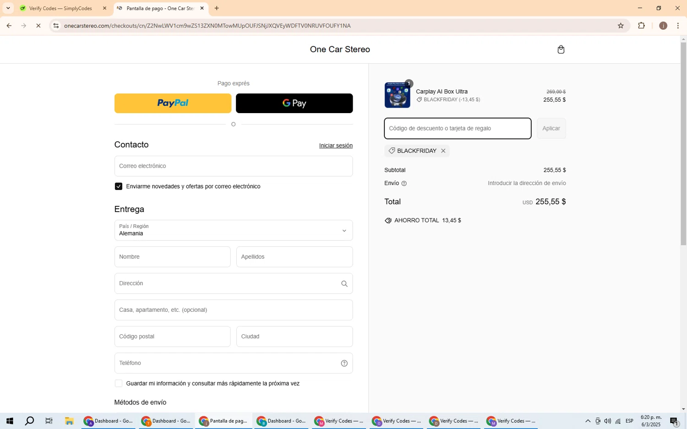Click the Ciudad input field
The height and width of the screenshot is (429, 687).
click(x=294, y=337)
